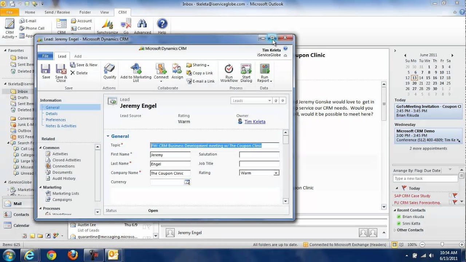Select the Drafts folder in Outlook
466x262 pixels.
pos(23,98)
